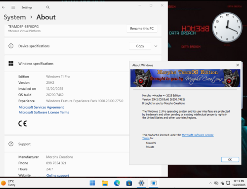This screenshot has width=247, height=189.
Task: Switch to the About Windows taskbar app
Action: tap(154, 183)
